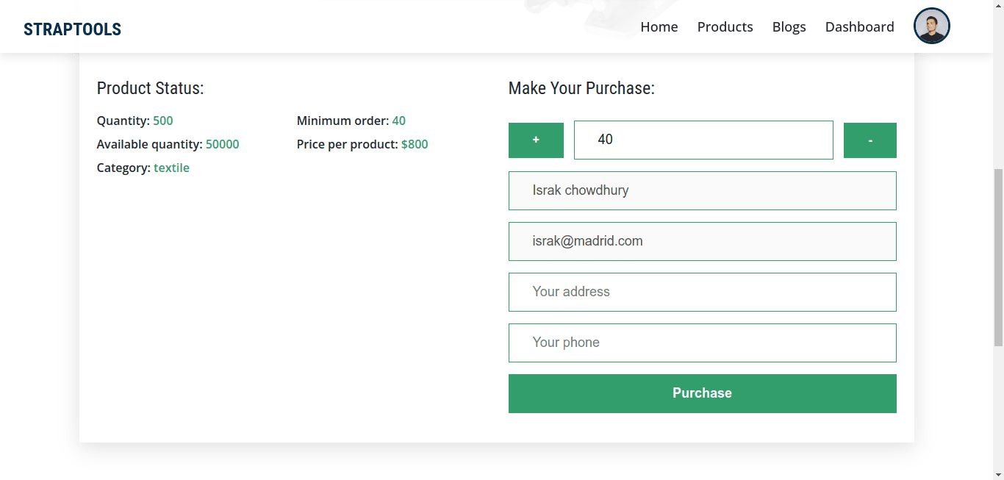Click the Product Status heading
1004x480 pixels.
150,88
